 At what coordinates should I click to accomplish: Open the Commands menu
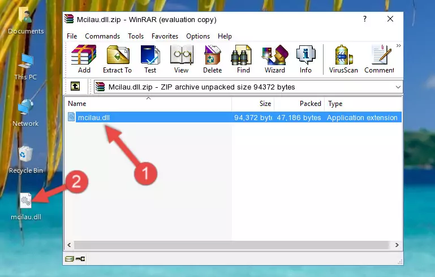click(102, 36)
